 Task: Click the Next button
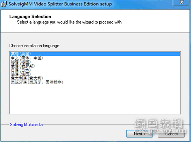140,134
